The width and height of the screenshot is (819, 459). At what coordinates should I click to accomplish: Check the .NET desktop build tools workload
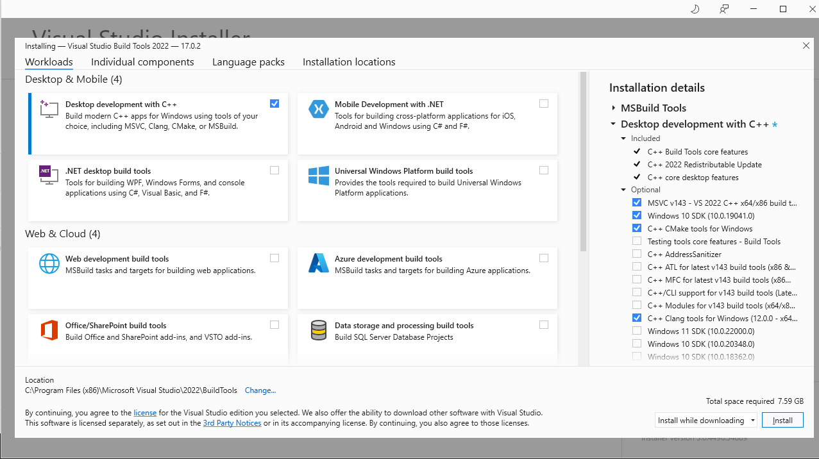point(274,171)
